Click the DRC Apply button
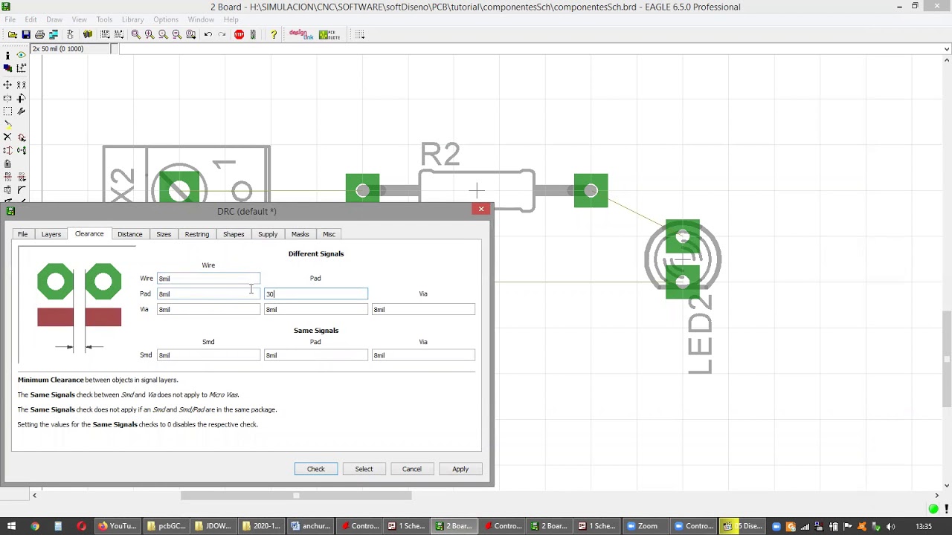Image resolution: width=952 pixels, height=535 pixels. pos(460,469)
